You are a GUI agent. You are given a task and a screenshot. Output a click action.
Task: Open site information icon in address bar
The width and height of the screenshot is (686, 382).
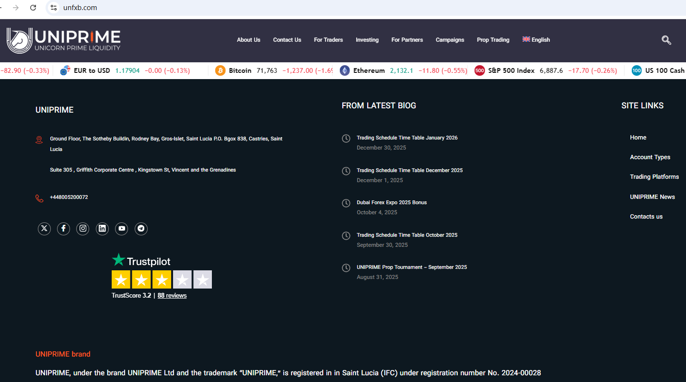(x=54, y=8)
